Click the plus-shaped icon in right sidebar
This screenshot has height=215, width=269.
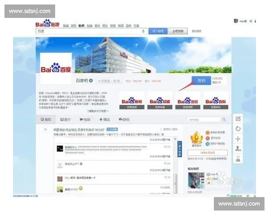pos(238,139)
